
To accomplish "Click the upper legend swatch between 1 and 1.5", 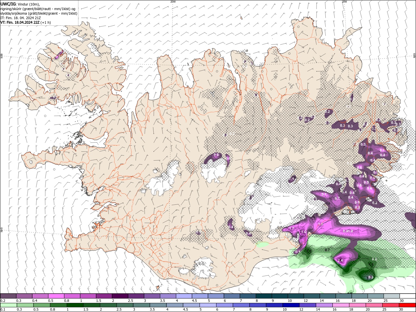I will click(88, 296).
